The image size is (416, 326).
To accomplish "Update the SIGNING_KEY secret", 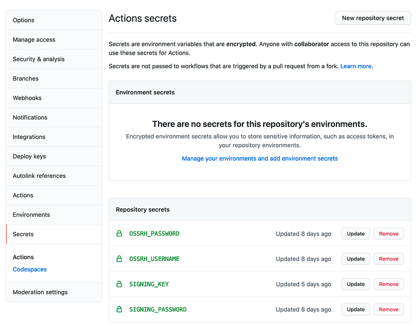I will (x=356, y=284).
